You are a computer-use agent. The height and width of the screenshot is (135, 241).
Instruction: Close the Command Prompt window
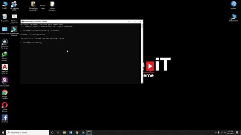point(140,21)
